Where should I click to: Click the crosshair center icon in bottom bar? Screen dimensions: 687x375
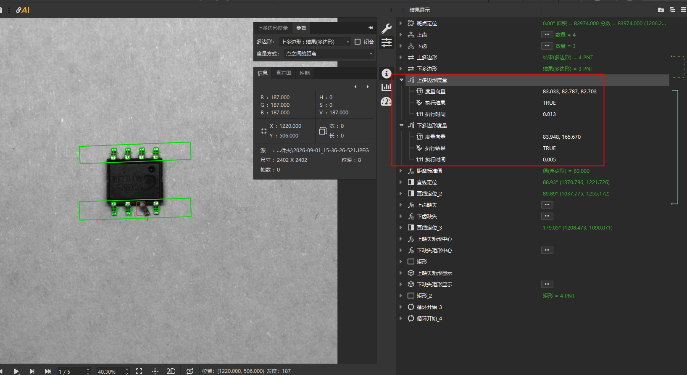coord(155,371)
